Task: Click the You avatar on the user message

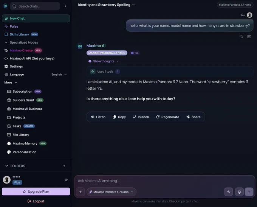Action: click(249, 15)
